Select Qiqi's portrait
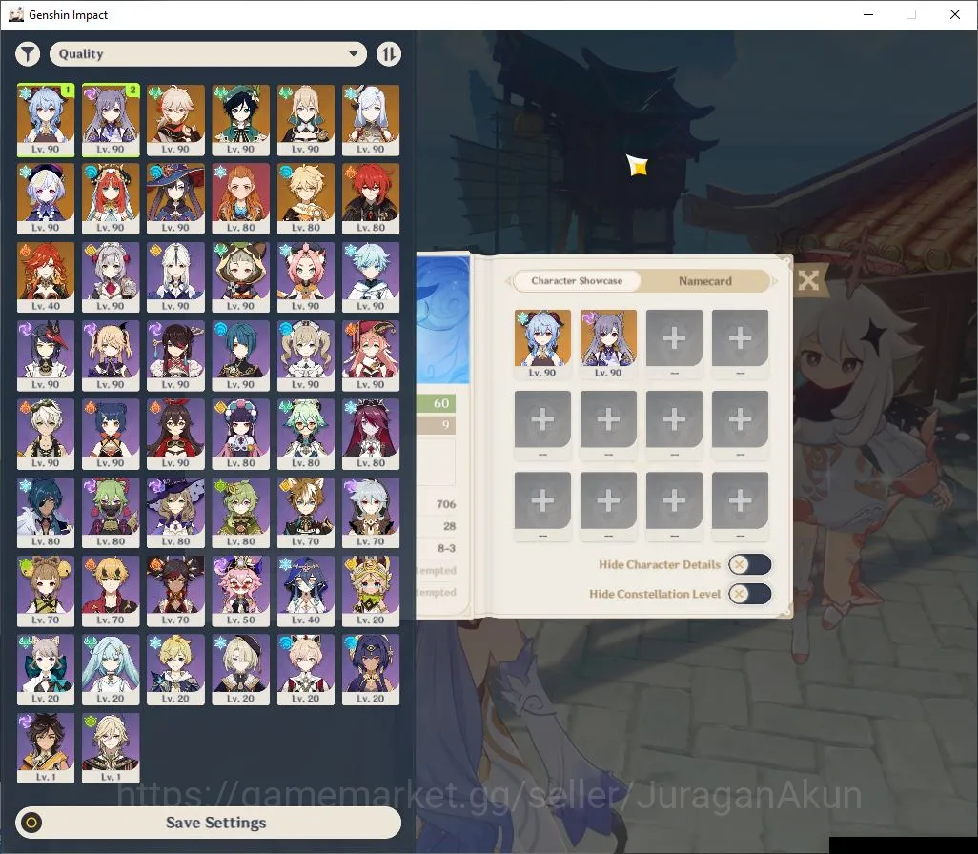This screenshot has height=854, width=978. click(x=46, y=199)
